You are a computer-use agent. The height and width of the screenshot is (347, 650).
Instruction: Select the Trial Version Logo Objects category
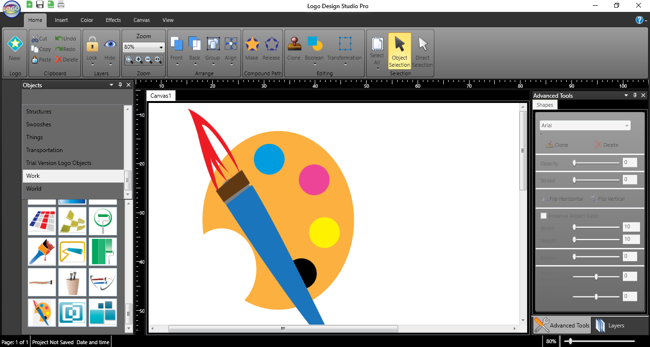73,163
